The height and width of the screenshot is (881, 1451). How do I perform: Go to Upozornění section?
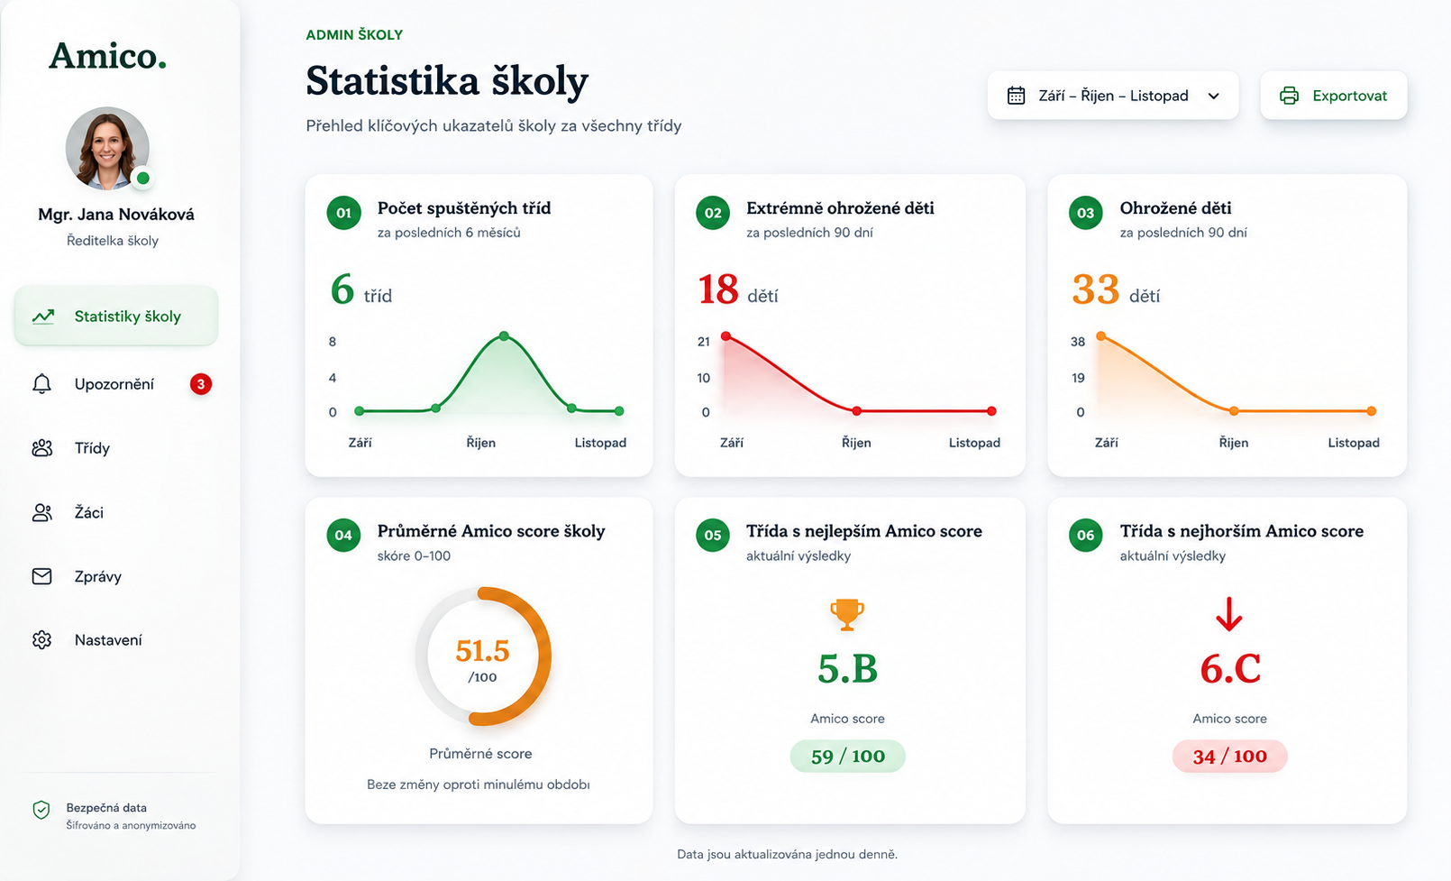[116, 384]
